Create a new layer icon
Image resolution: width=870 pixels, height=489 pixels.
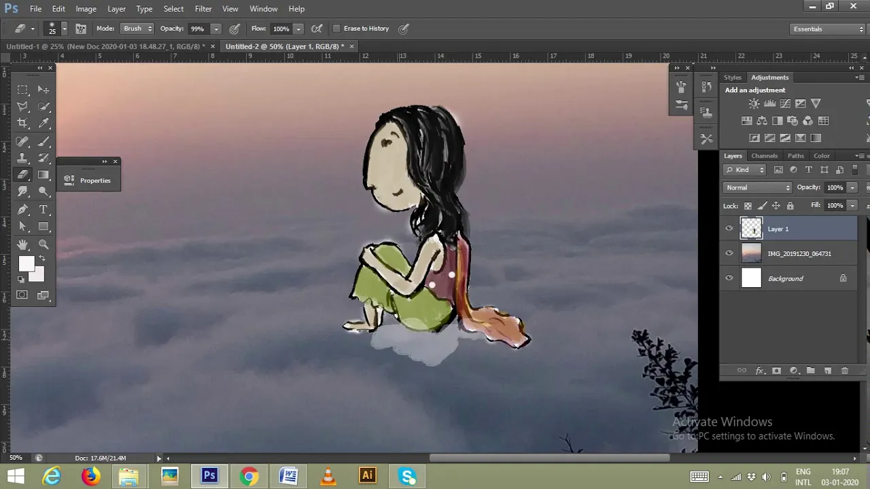pyautogui.click(x=828, y=371)
